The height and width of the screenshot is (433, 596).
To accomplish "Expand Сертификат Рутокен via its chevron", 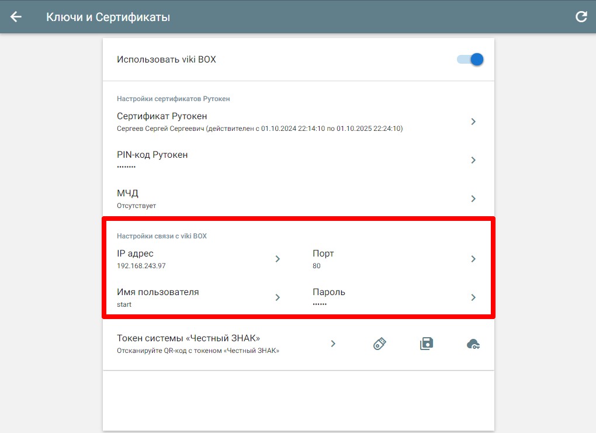I will point(473,122).
